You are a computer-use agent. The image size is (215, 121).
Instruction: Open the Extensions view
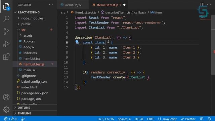pyautogui.click(x=6, y=56)
